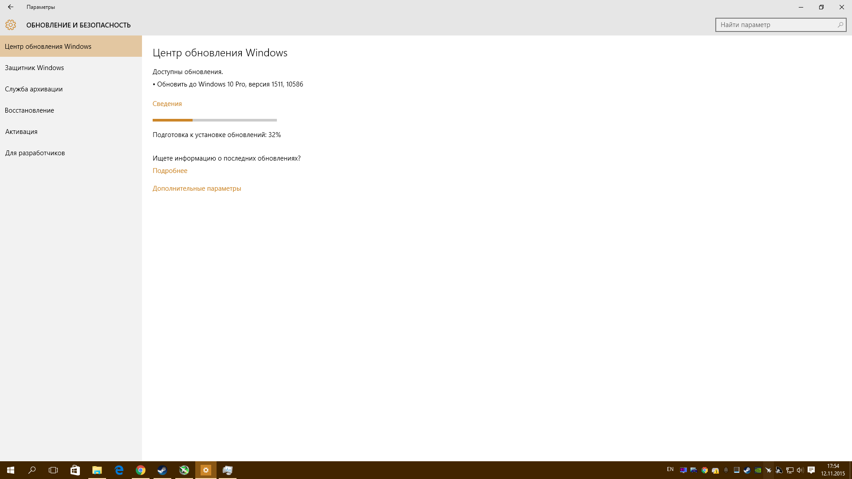Viewport: 852px width, 479px height.
Task: Click the airplane mode tray icon
Action: pos(769,470)
